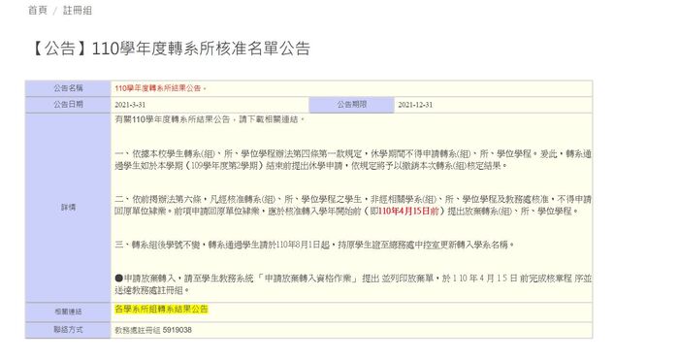Select deadline date 2021-12-31

pos(415,105)
